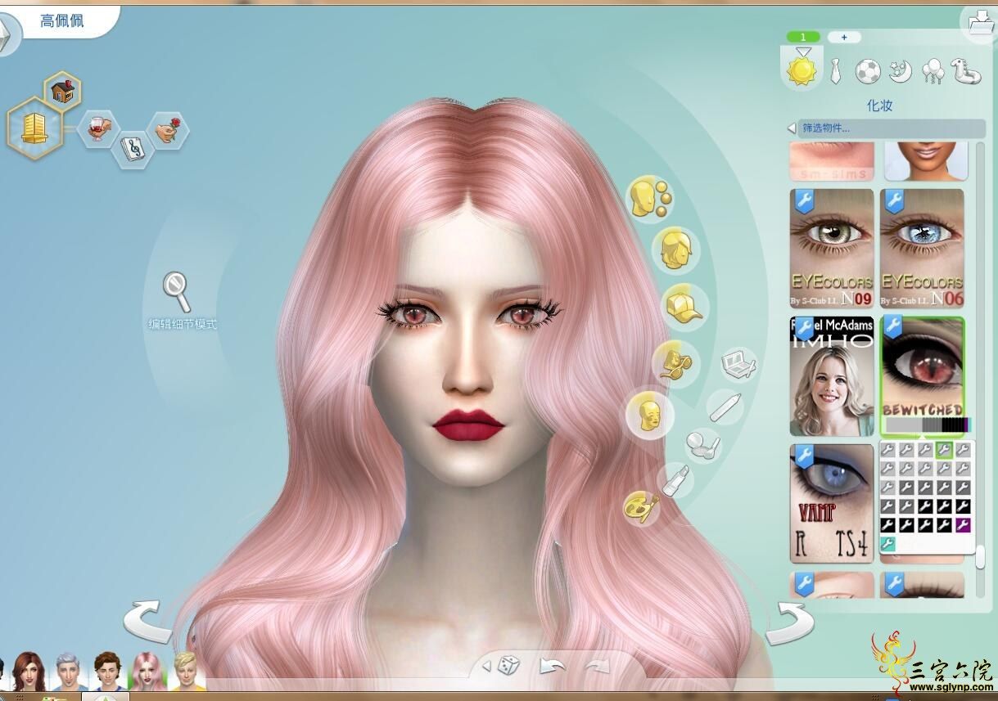Undo the last change
The height and width of the screenshot is (701, 998).
[553, 666]
